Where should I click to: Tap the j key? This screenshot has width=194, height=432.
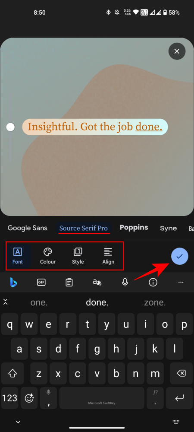[136, 349]
